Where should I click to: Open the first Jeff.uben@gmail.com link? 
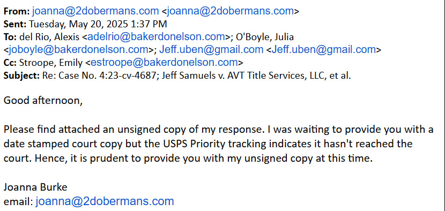(x=211, y=50)
